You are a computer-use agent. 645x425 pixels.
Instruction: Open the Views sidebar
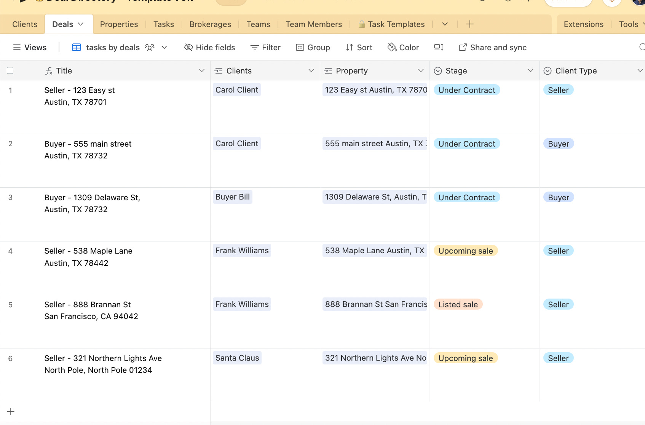(x=30, y=47)
